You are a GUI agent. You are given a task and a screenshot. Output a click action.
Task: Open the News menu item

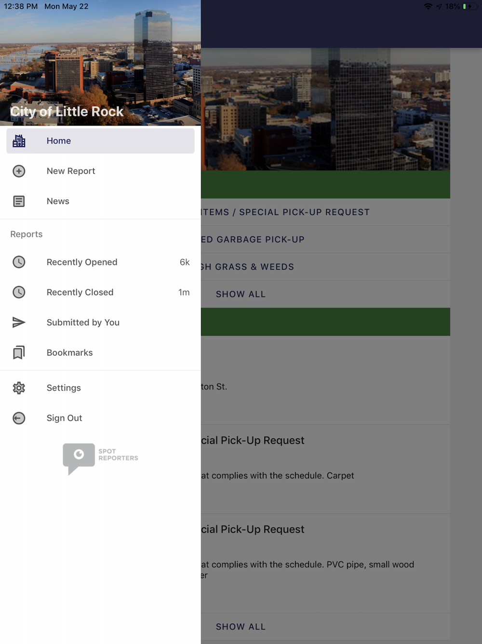click(100, 201)
